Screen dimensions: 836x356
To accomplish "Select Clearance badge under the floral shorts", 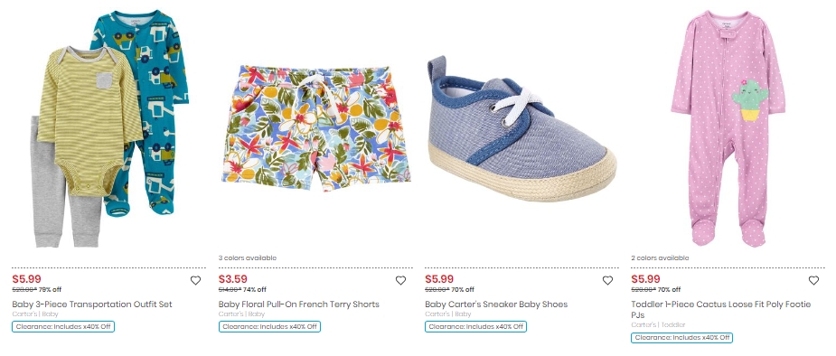I will point(269,327).
